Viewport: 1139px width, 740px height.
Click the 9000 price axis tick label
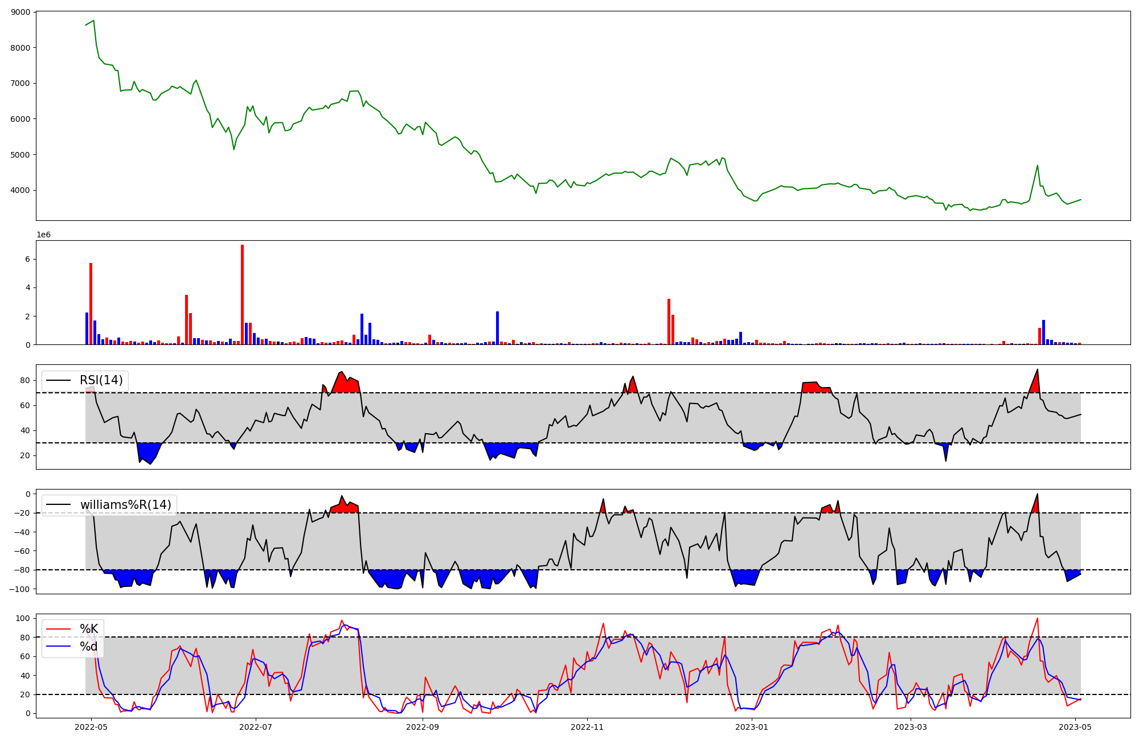[21, 12]
